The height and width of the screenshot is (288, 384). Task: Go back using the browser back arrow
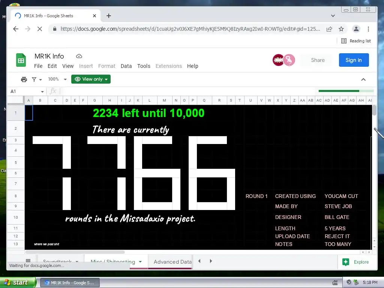point(16,29)
